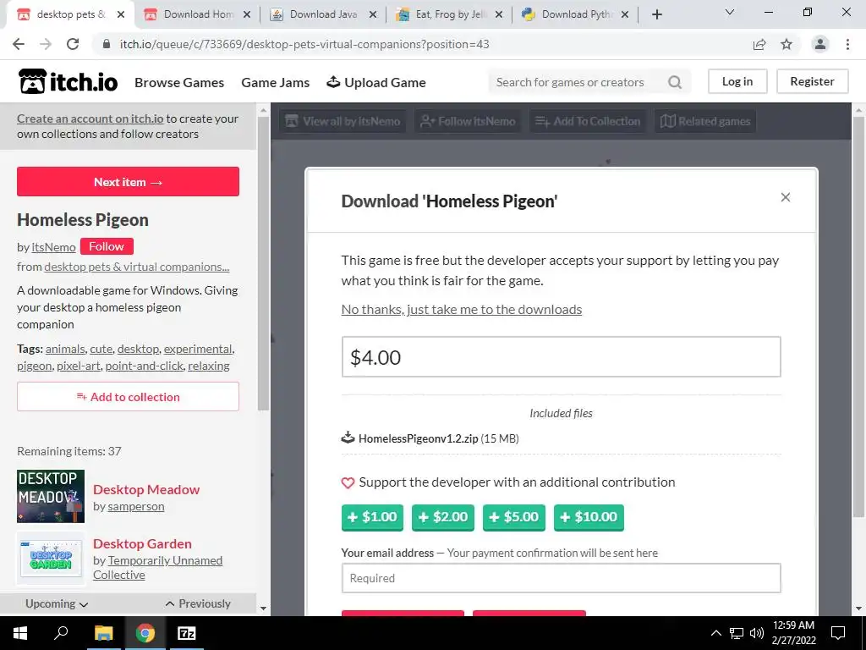Add $2.00 contribution
Screen dimensions: 866x650
(443, 517)
